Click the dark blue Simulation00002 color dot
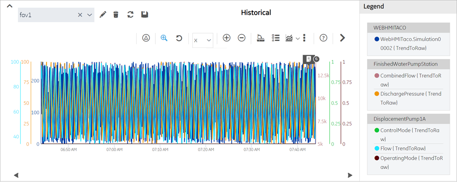Image resolution: width=457 pixels, height=182 pixels. [377, 39]
